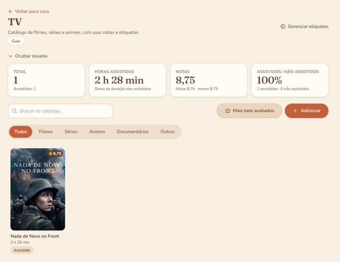
Task: Click the back arrow icon
Action: click(x=10, y=12)
